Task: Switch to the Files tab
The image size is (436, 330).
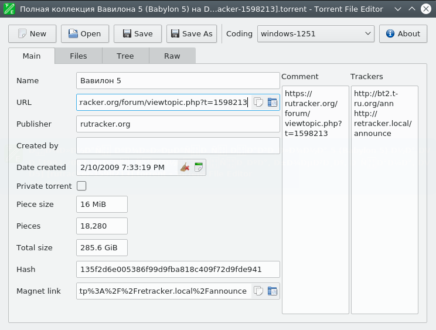Action: [x=79, y=56]
